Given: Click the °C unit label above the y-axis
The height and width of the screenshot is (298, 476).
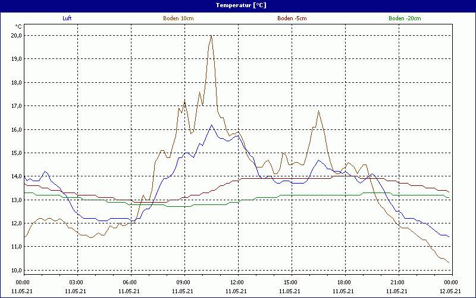Looking at the screenshot, I should [x=18, y=26].
